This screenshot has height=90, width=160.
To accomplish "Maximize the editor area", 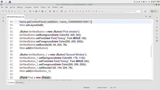I will point(150,16).
